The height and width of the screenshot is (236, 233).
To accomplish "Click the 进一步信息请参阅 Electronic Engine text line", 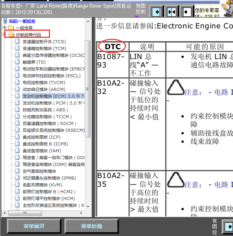I will pos(164,26).
